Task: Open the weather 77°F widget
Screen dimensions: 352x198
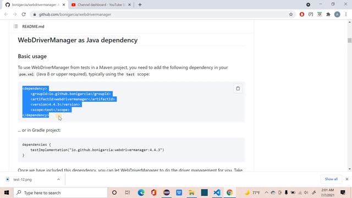Action: pos(252,193)
